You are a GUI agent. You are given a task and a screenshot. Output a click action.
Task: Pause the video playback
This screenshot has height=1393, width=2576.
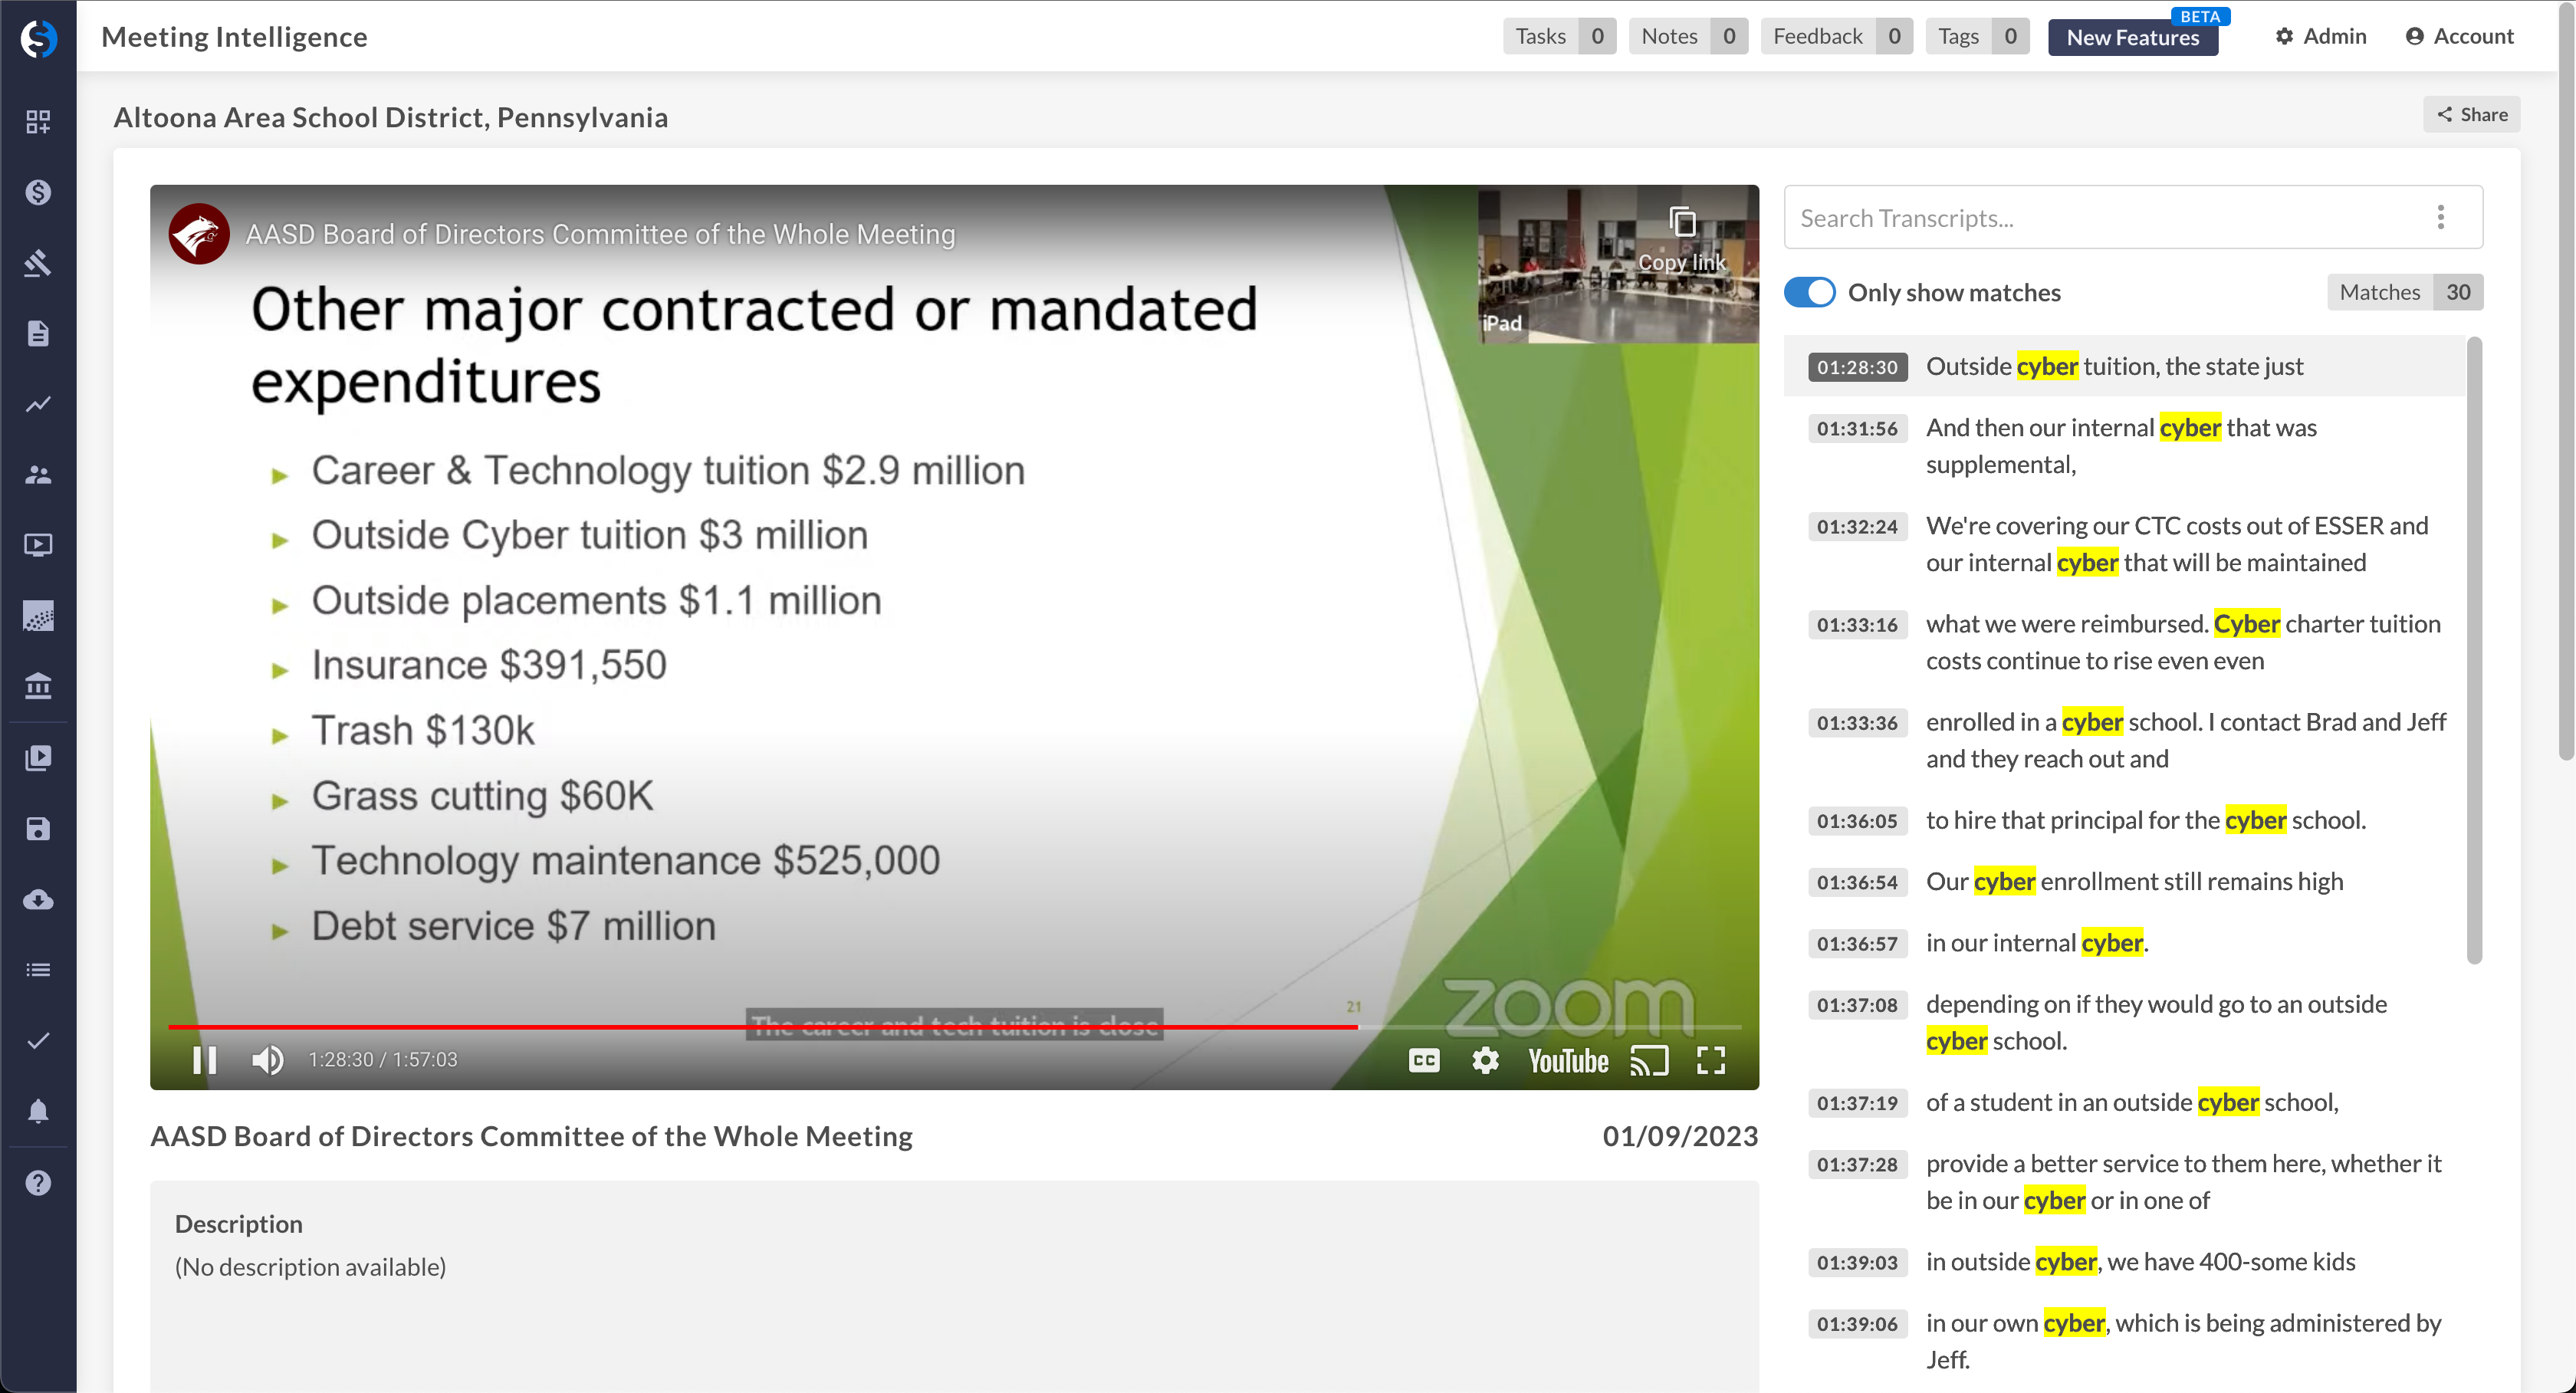[x=204, y=1059]
